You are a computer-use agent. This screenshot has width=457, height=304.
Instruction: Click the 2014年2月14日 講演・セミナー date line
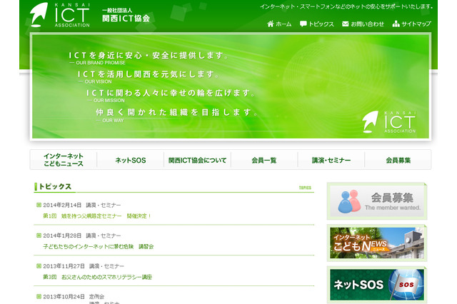(x=82, y=206)
